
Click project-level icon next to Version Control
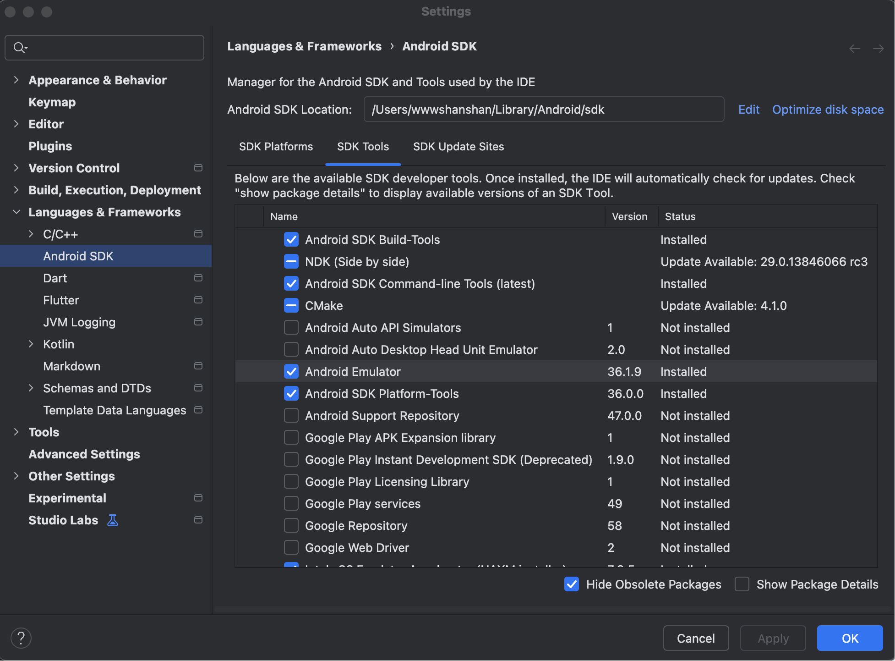click(198, 168)
